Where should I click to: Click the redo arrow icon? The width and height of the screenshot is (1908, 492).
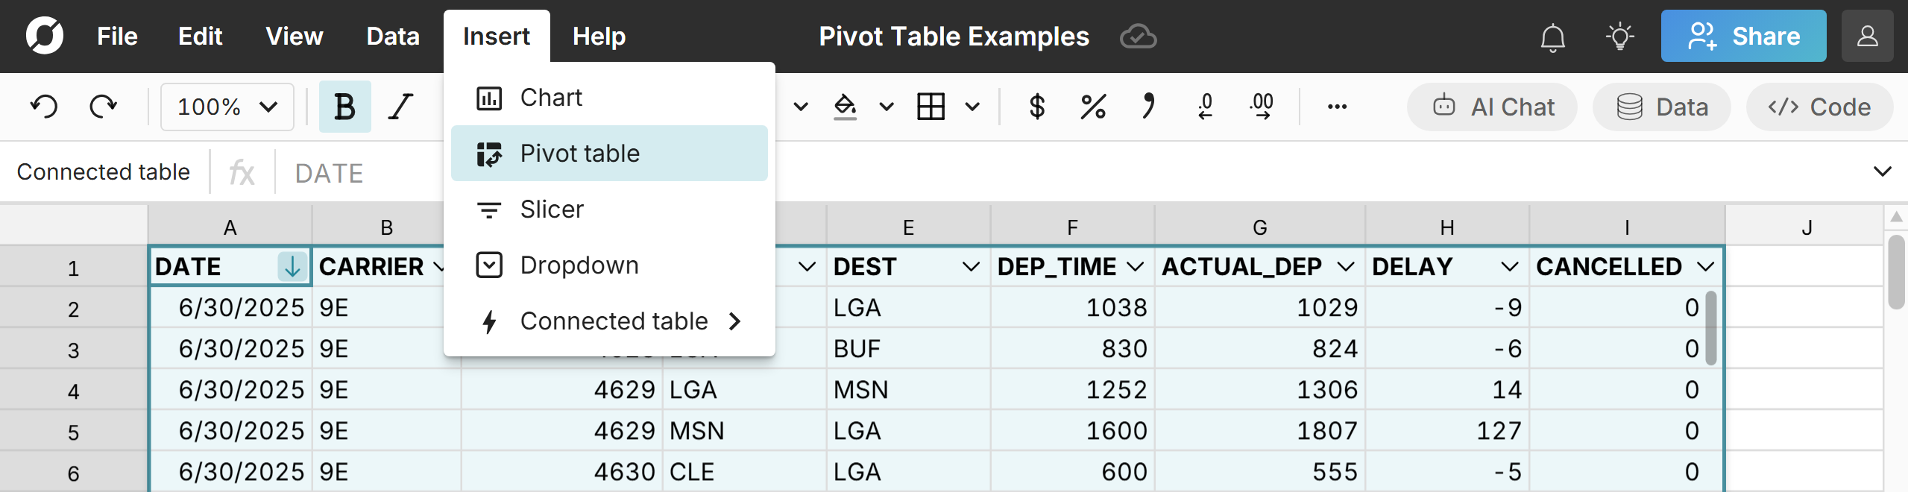pos(103,107)
